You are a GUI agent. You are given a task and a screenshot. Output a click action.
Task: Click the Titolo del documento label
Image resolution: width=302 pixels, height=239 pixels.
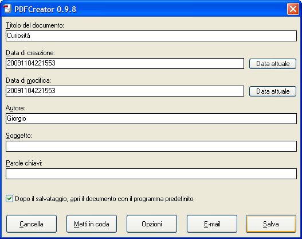point(35,25)
